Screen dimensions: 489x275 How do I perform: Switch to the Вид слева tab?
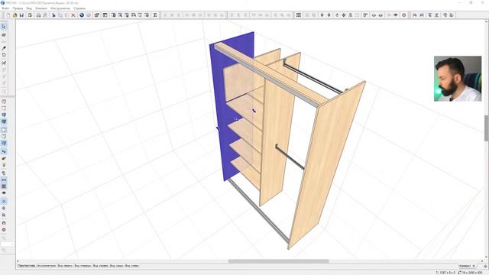(x=131, y=266)
